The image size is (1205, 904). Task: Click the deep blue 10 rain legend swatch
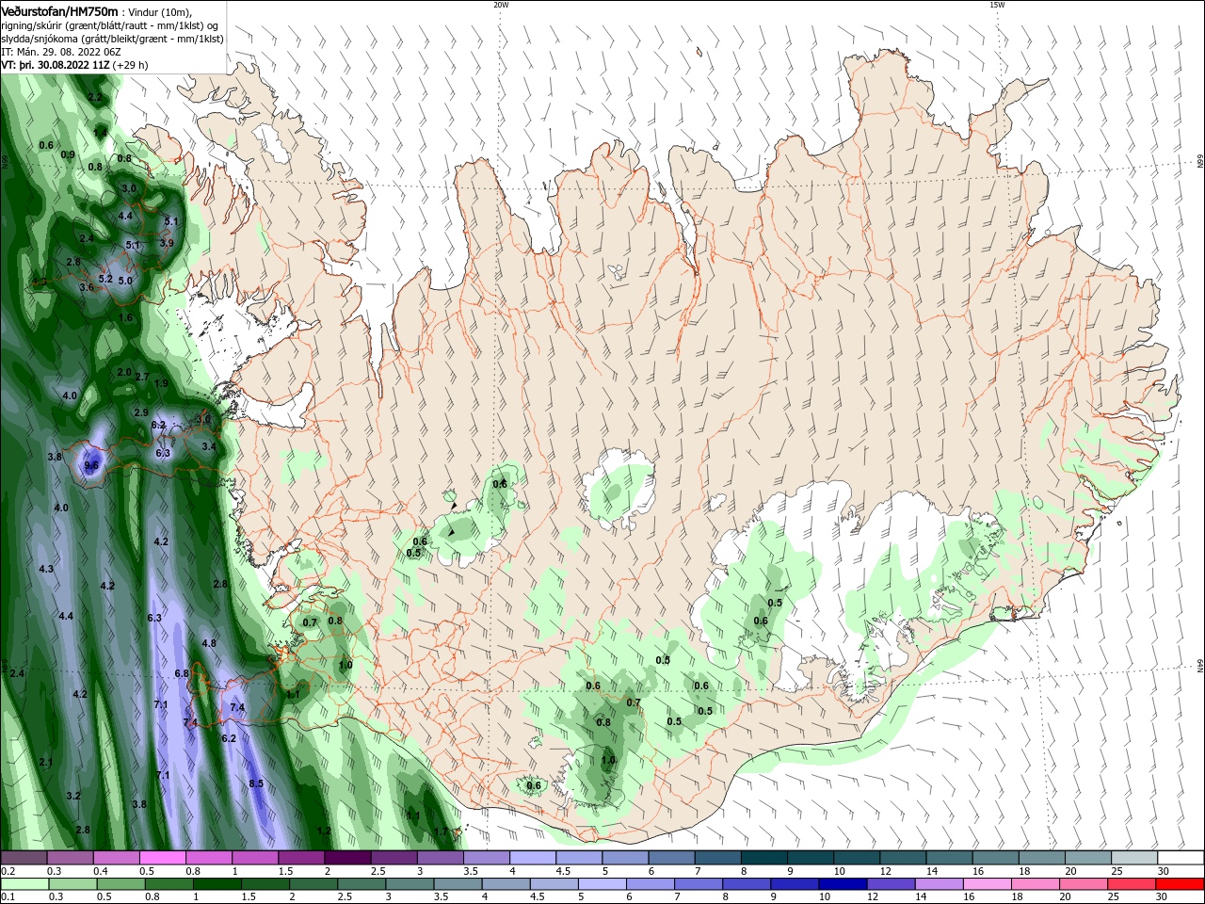tap(843, 884)
